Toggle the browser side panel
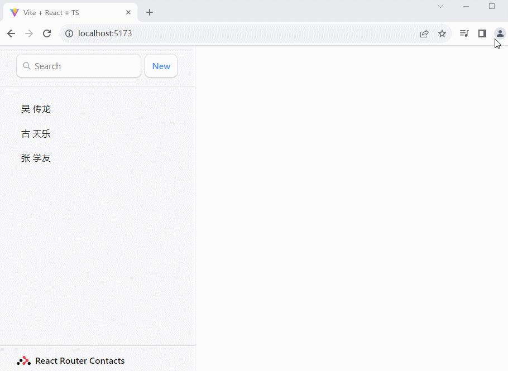The image size is (508, 371). coord(482,33)
